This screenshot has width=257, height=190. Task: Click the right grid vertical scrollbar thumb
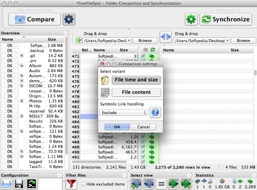tap(255, 73)
